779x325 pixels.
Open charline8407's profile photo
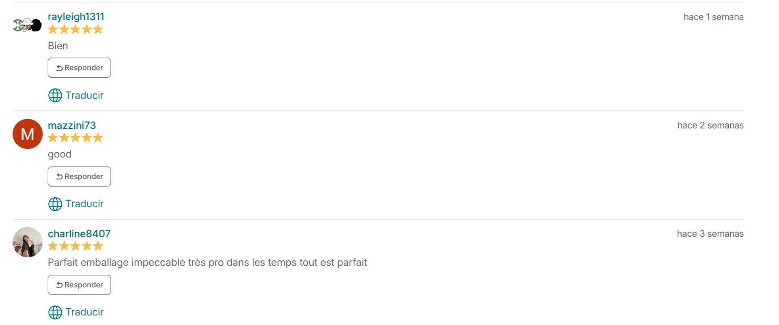pyautogui.click(x=28, y=242)
